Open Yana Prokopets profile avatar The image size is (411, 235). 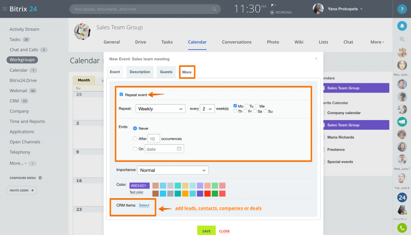[318, 9]
